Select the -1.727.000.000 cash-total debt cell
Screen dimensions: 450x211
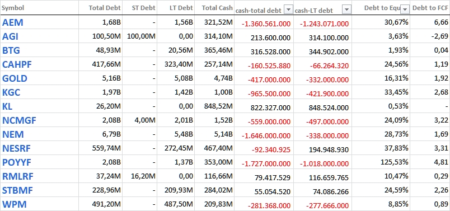click(x=264, y=163)
